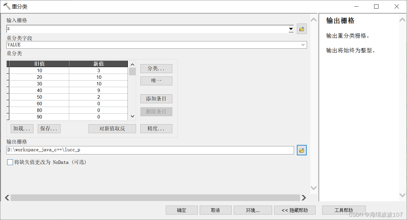Close the 重分类 dialog window
The image size is (407, 220).
click(x=397, y=7)
